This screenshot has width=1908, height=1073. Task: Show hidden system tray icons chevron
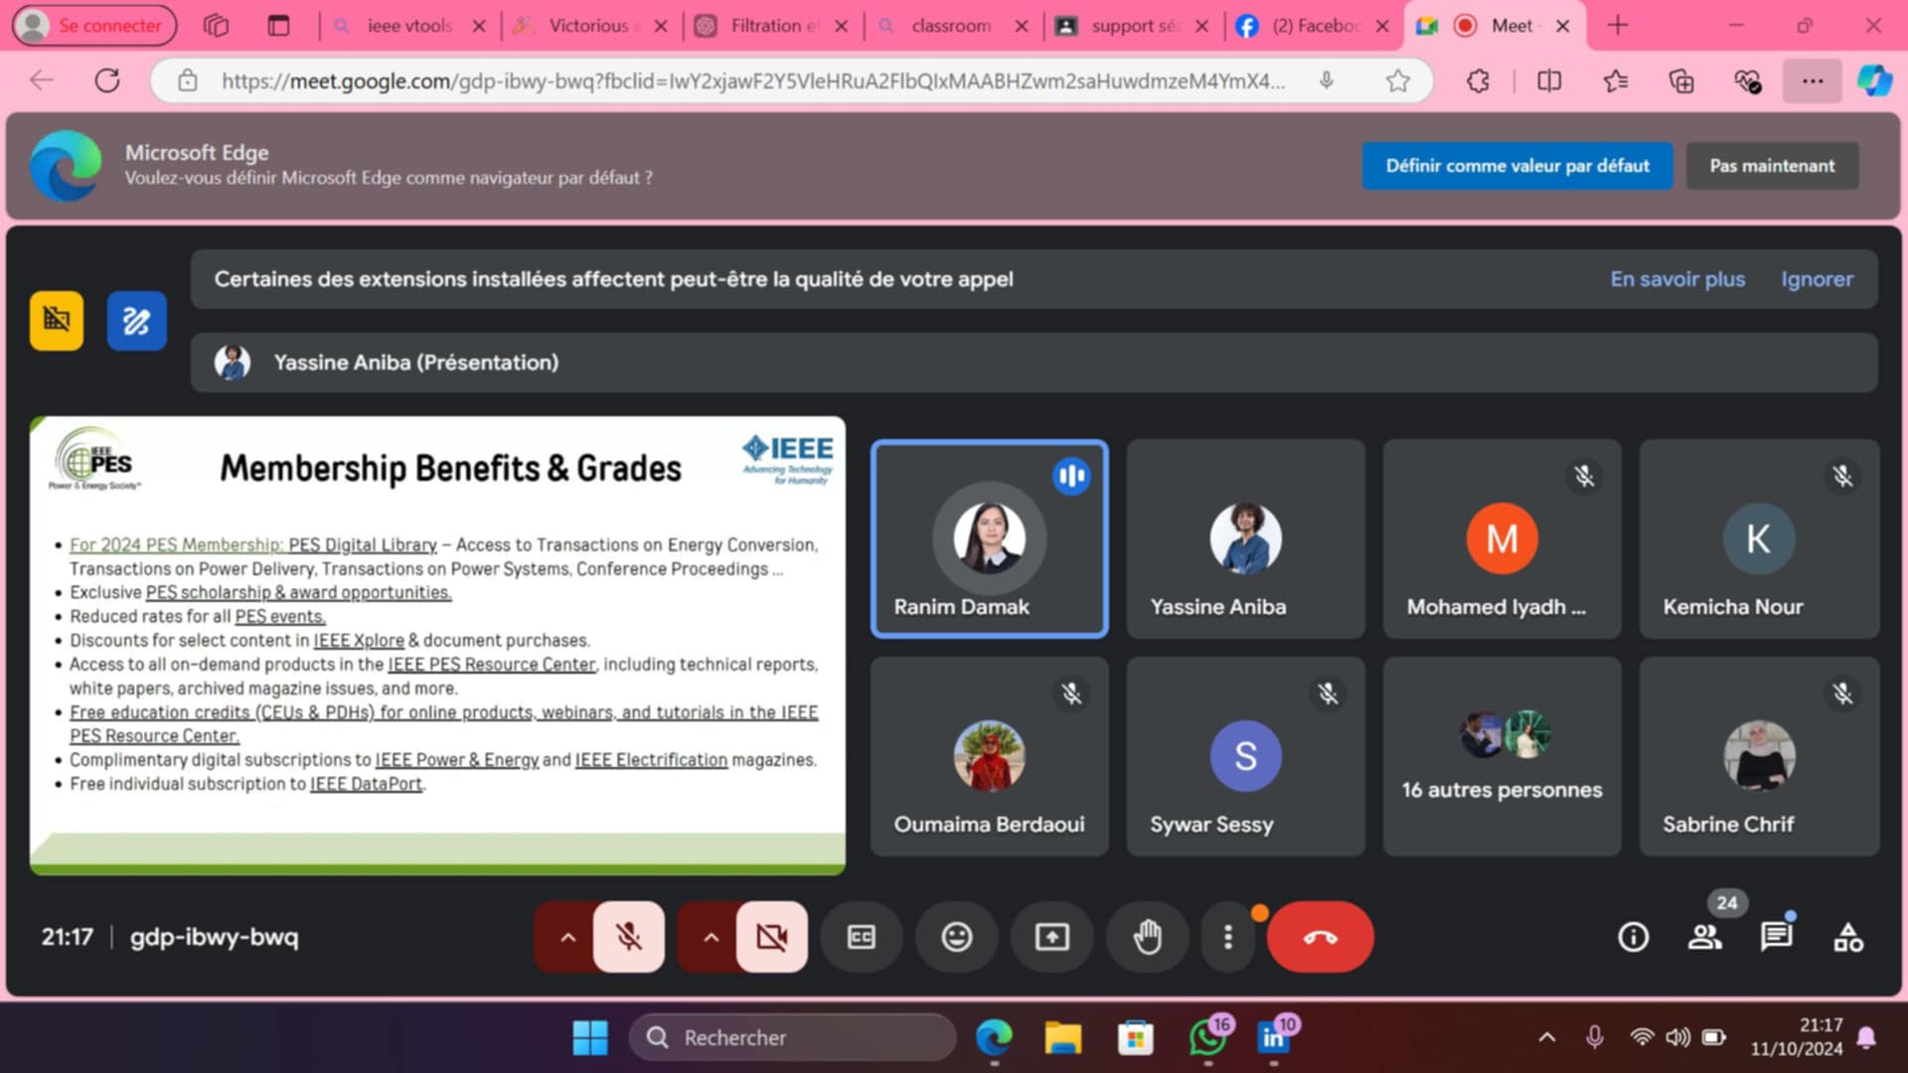pyautogui.click(x=1546, y=1037)
